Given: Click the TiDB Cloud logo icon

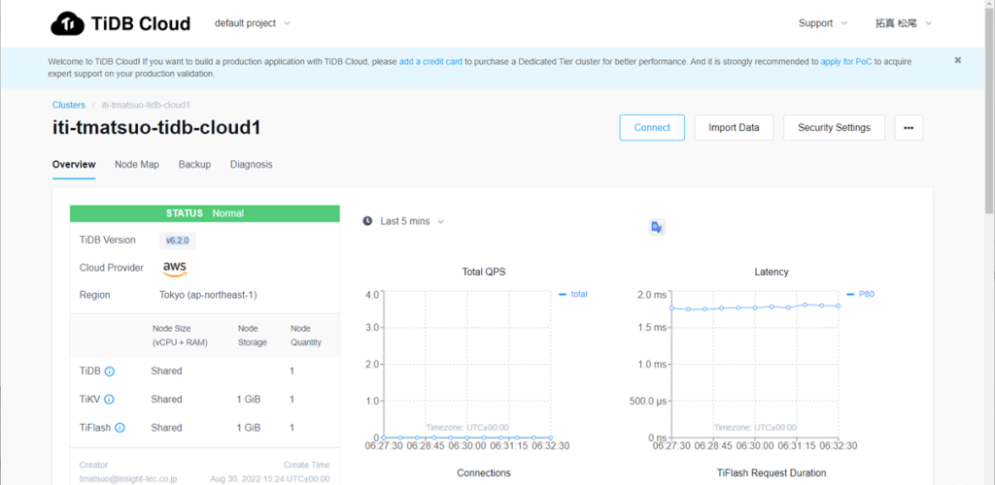Looking at the screenshot, I should [x=67, y=23].
